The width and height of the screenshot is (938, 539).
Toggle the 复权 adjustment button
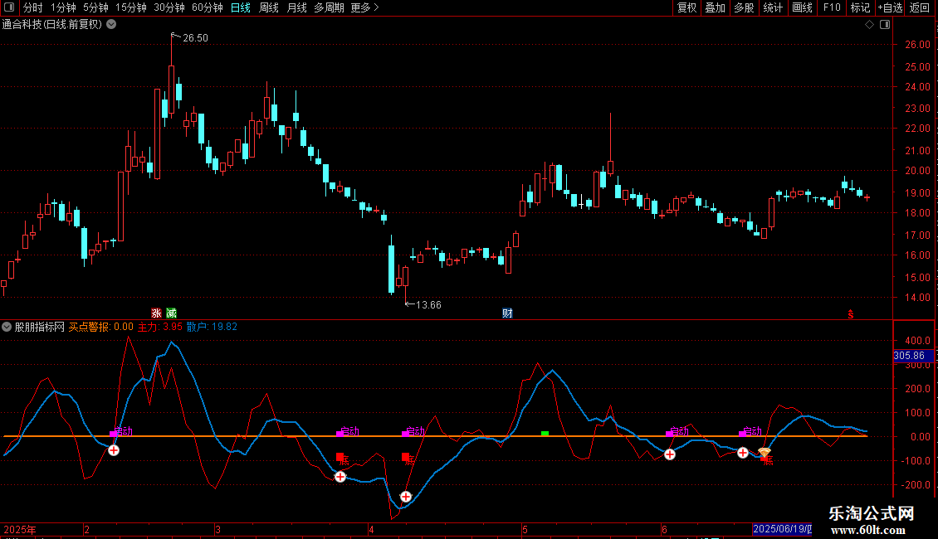click(x=686, y=7)
